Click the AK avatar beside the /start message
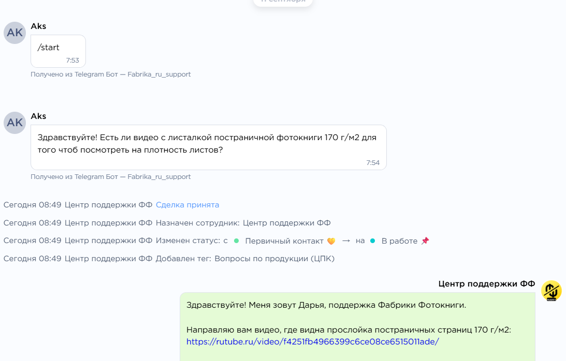Viewport: 566px width, 361px height. (15, 33)
